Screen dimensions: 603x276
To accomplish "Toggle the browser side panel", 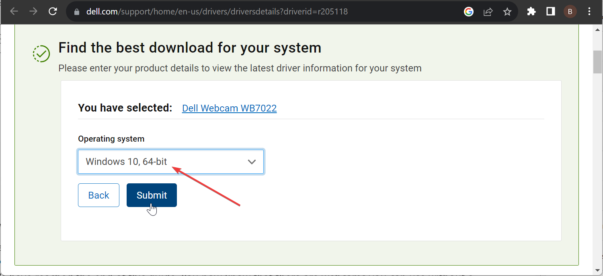I will 551,12.
